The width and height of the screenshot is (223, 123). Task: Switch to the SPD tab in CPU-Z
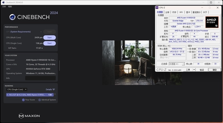(181, 12)
